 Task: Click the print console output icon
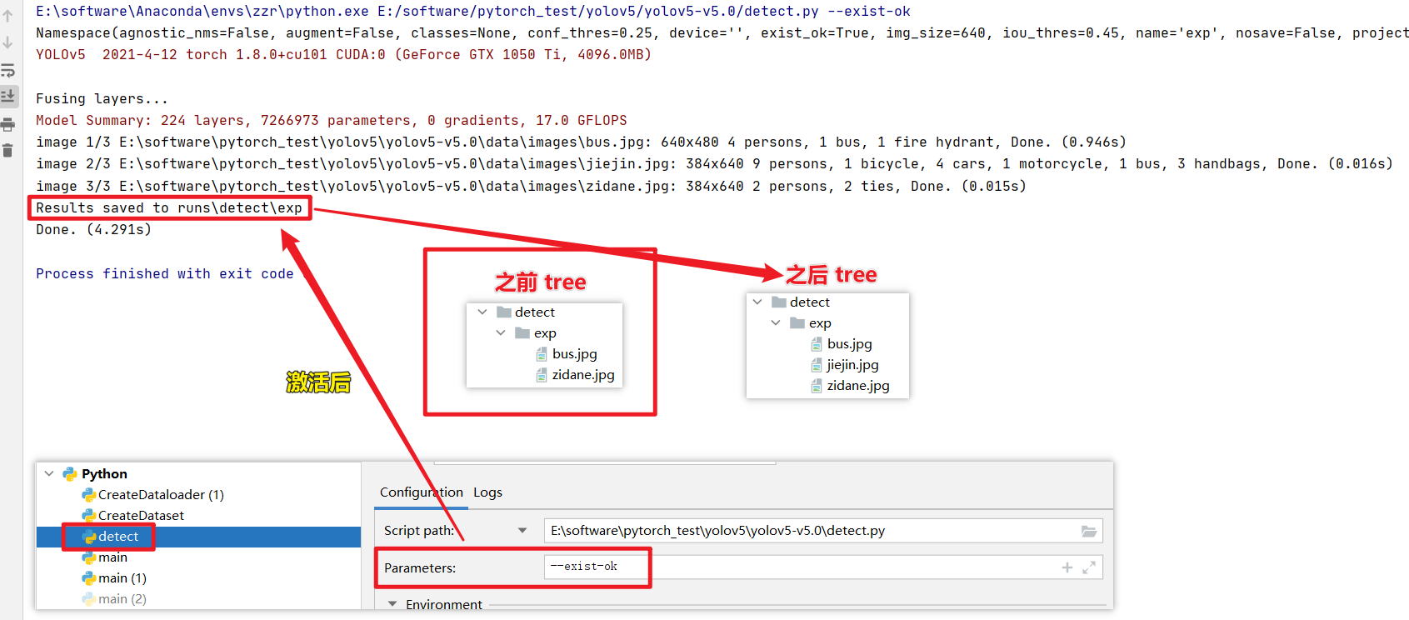(x=7, y=125)
